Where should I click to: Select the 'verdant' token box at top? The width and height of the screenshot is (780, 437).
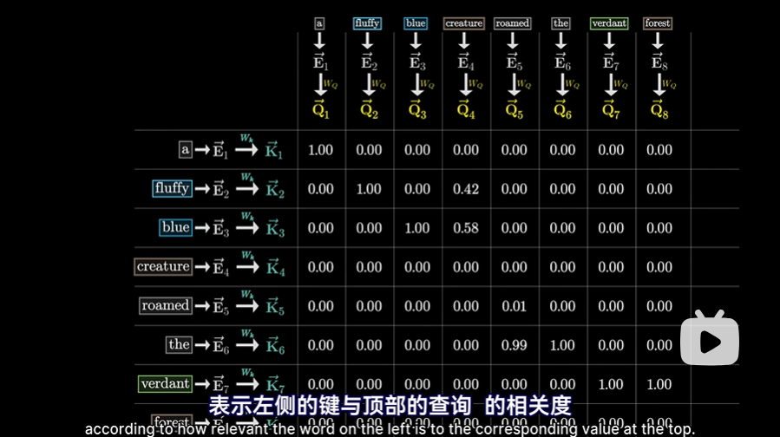[609, 23]
